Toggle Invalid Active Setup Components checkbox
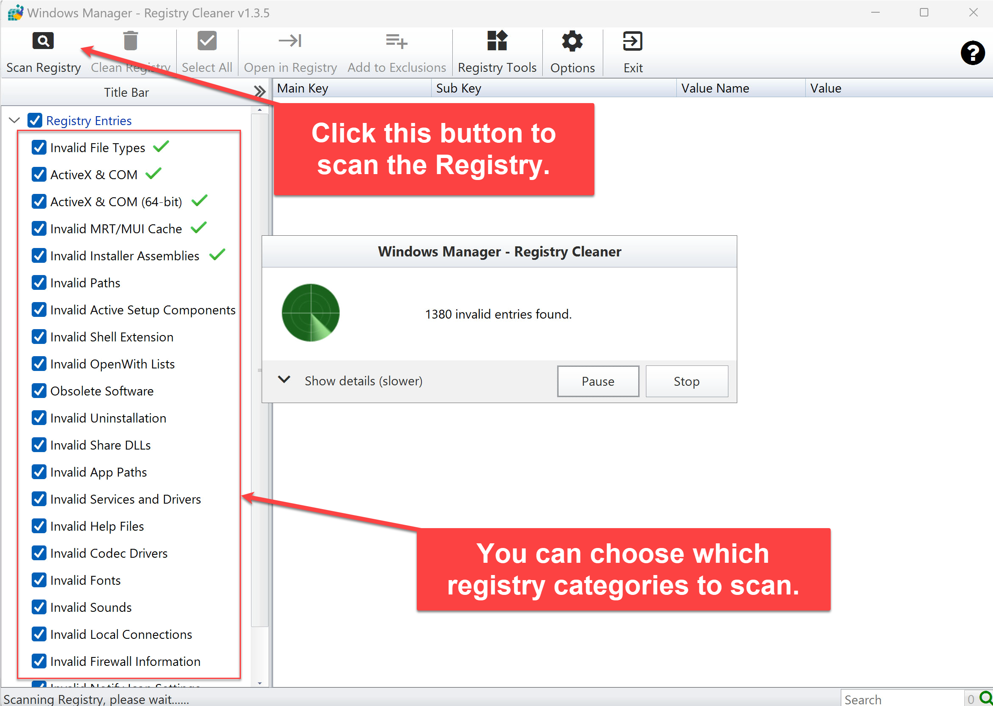The image size is (993, 706). pos(39,310)
